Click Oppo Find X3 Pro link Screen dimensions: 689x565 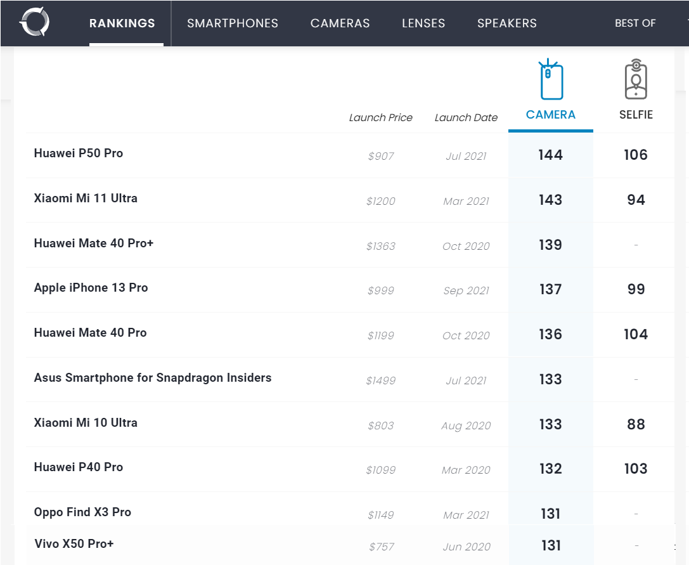click(82, 512)
